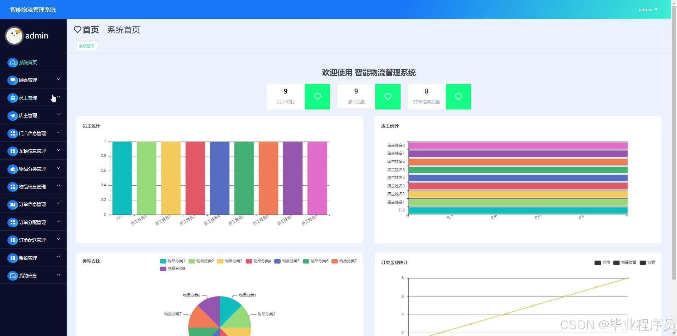Toggle 物品分类4 legend entry

258,261
